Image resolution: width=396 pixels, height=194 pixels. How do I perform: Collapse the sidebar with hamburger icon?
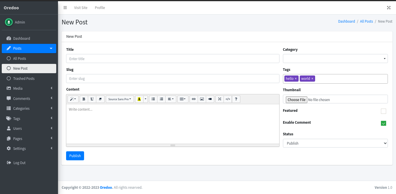(65, 8)
